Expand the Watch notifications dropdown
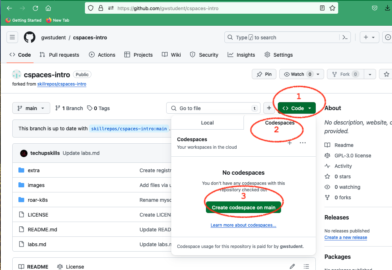 point(302,74)
